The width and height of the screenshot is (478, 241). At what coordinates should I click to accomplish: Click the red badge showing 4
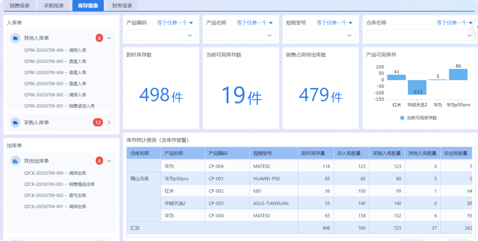tap(99, 161)
